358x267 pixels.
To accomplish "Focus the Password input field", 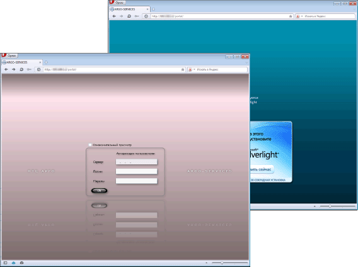I will [x=136, y=181].
